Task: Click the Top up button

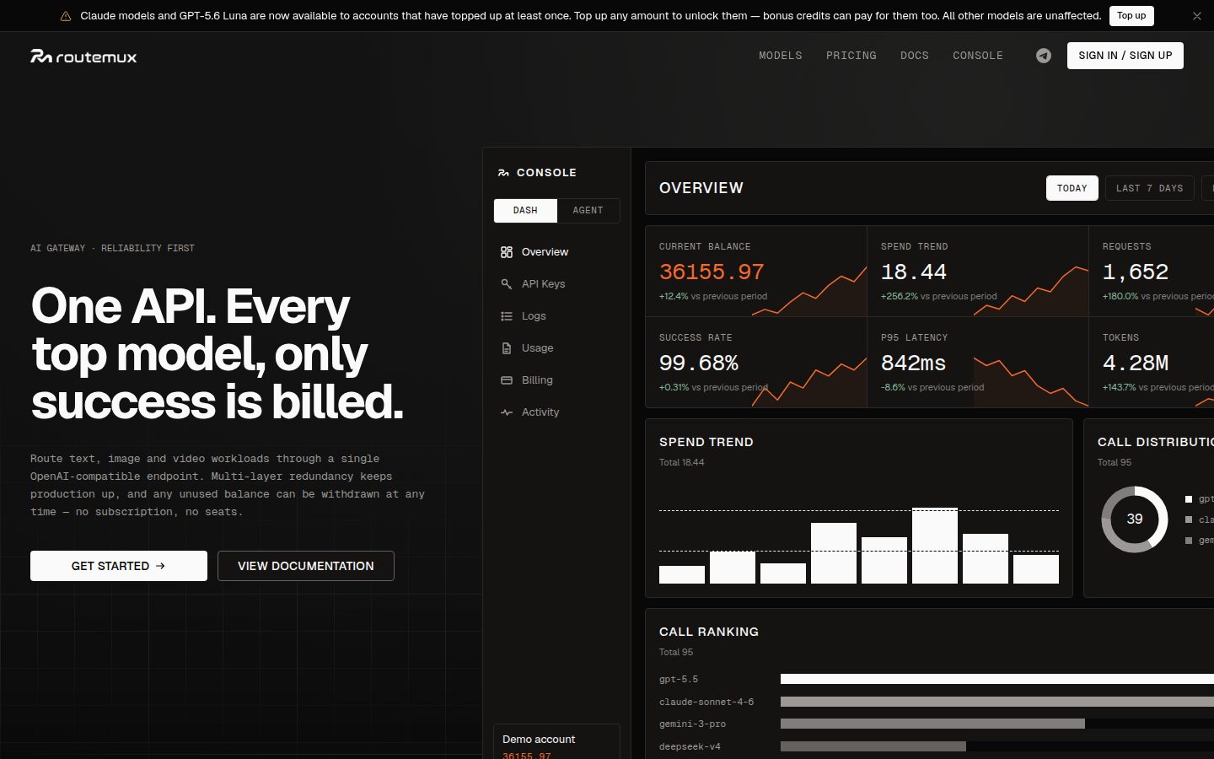Action: 1131,16
